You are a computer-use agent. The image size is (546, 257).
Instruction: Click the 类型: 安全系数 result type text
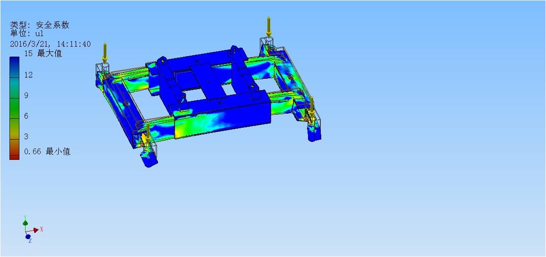(40, 25)
